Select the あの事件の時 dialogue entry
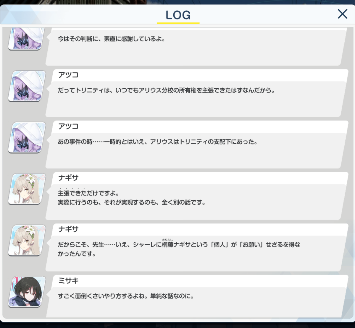Image resolution: width=355 pixels, height=328 pixels. coord(197,145)
